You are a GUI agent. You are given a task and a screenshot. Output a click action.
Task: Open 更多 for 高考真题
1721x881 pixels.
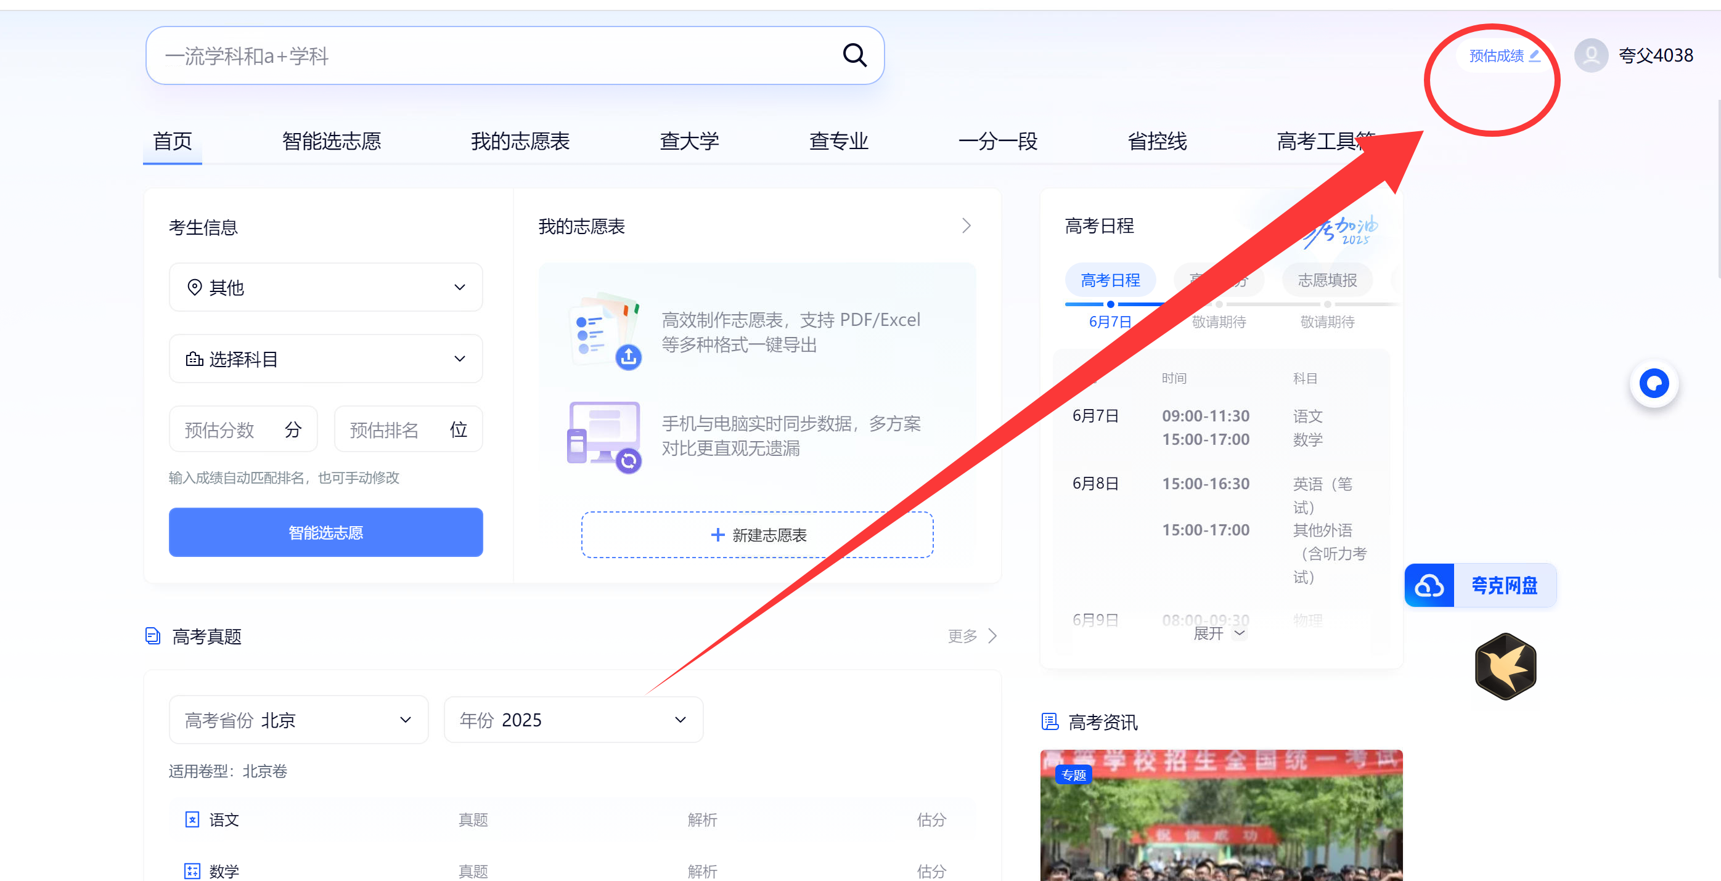pyautogui.click(x=972, y=636)
